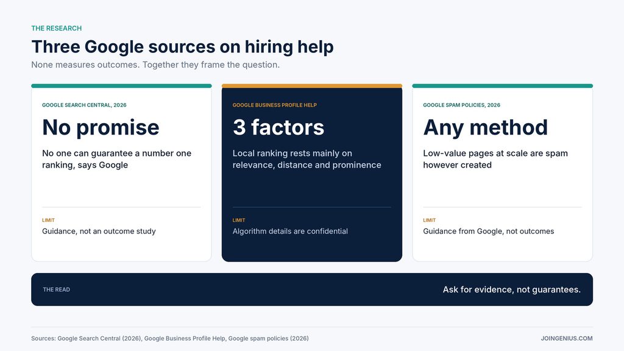Click the JOINGENIUS.COM footer text
Image resolution: width=624 pixels, height=351 pixels.
tap(567, 338)
